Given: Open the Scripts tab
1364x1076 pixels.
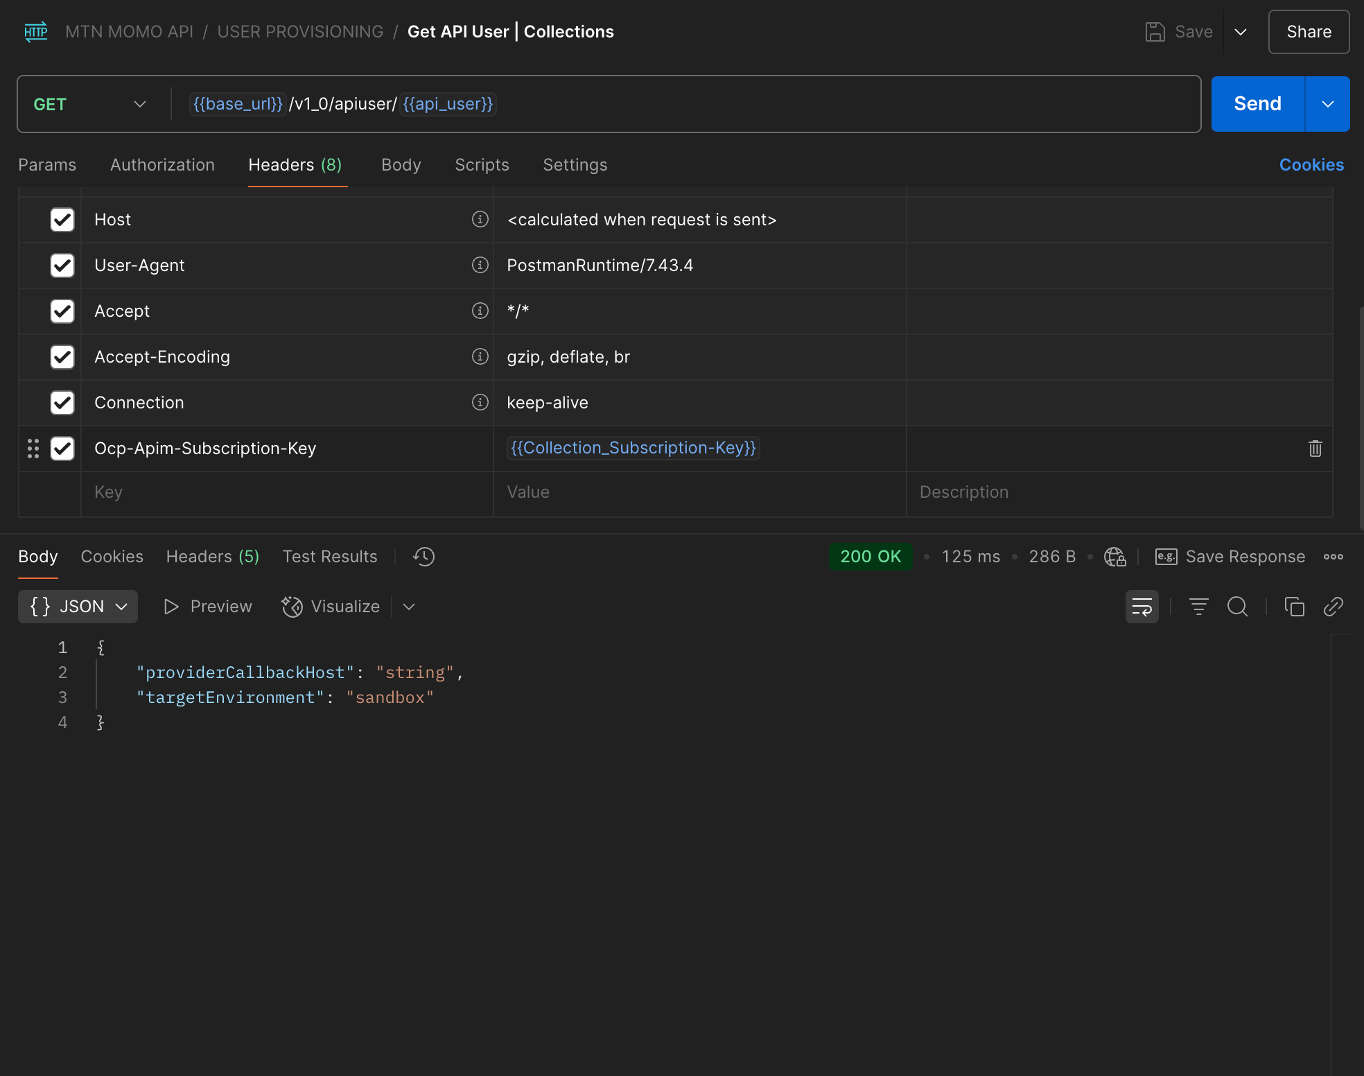Looking at the screenshot, I should pos(482,165).
